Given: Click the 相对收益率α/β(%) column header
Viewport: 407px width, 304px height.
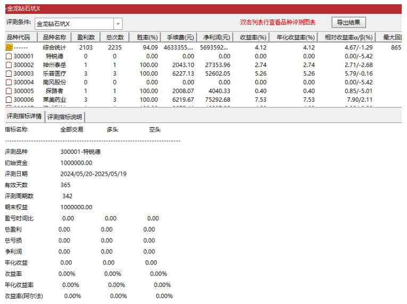Looking at the screenshot, I should click(346, 37).
